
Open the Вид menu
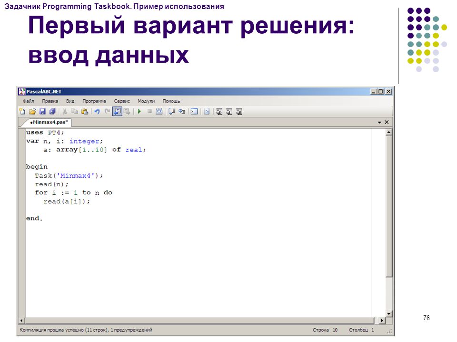[x=70, y=101]
